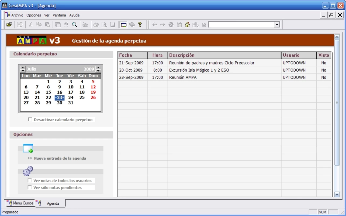
Task: Sort by the Hora column header
Action: click(158, 55)
